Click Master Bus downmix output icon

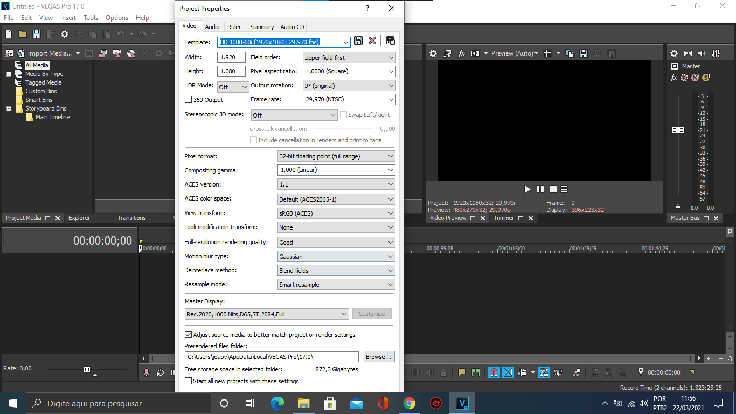coord(688,53)
